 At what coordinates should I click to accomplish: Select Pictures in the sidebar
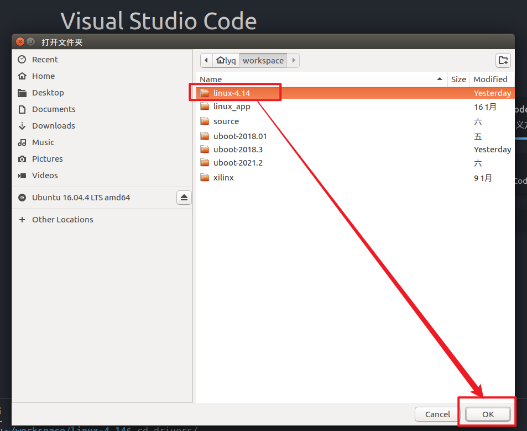tap(102, 159)
